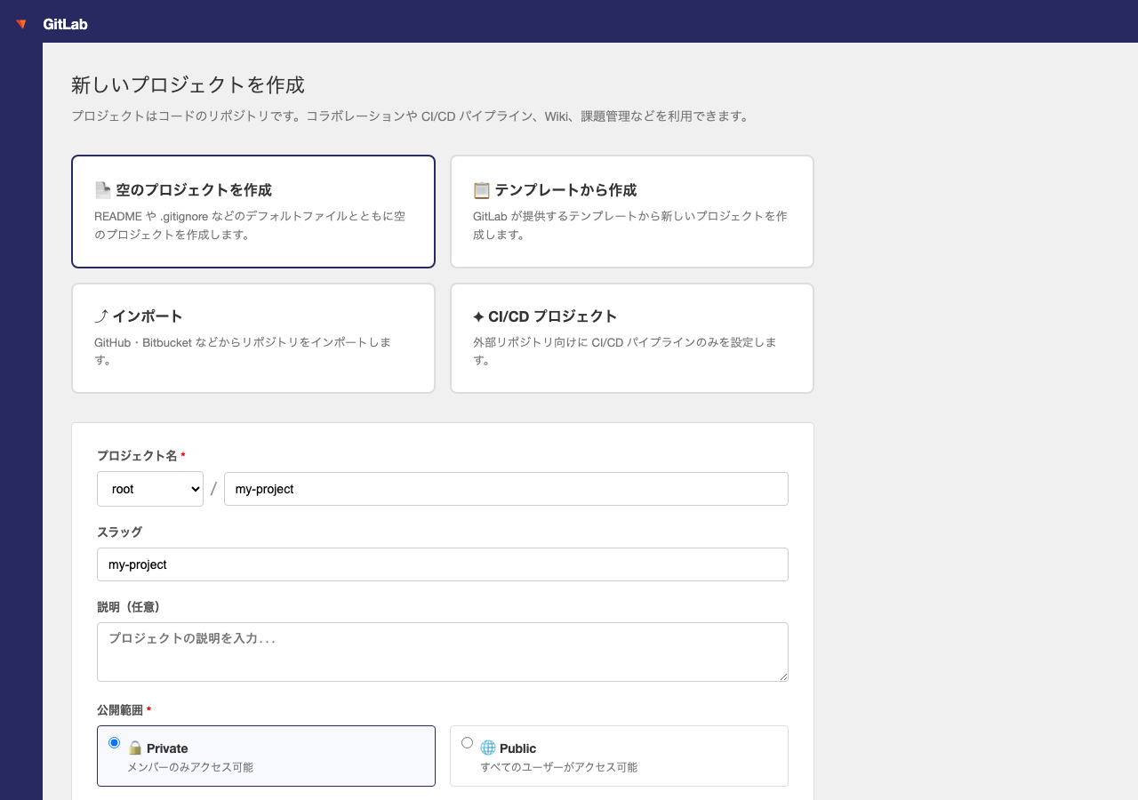Open the import project card

[253, 338]
